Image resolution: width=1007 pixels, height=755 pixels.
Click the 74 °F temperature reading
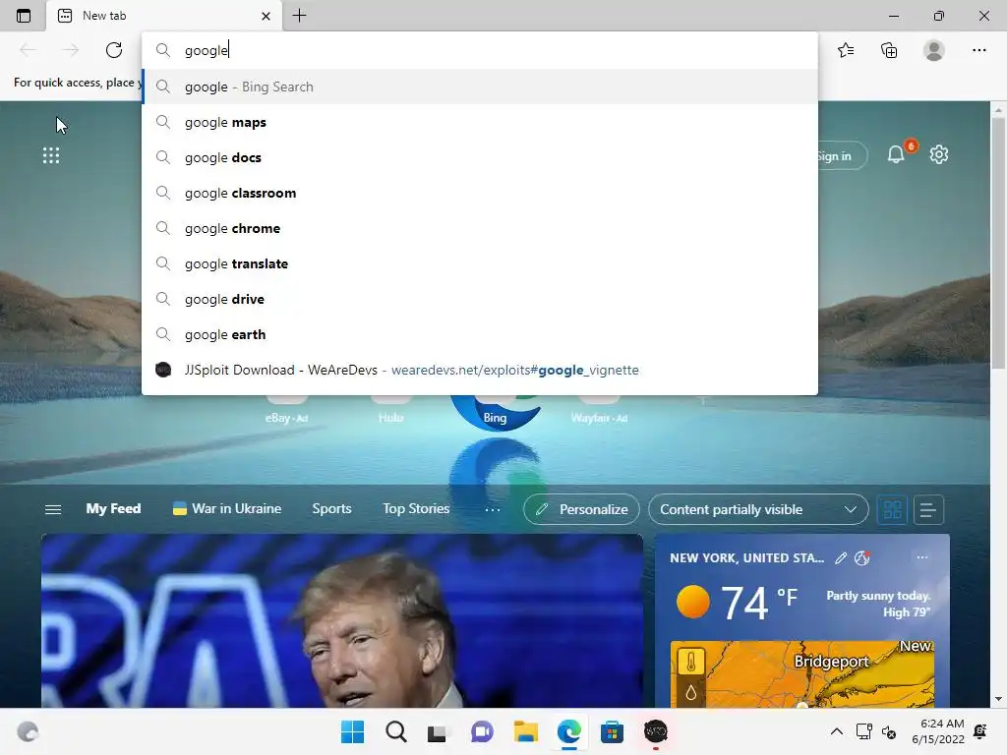click(x=759, y=603)
